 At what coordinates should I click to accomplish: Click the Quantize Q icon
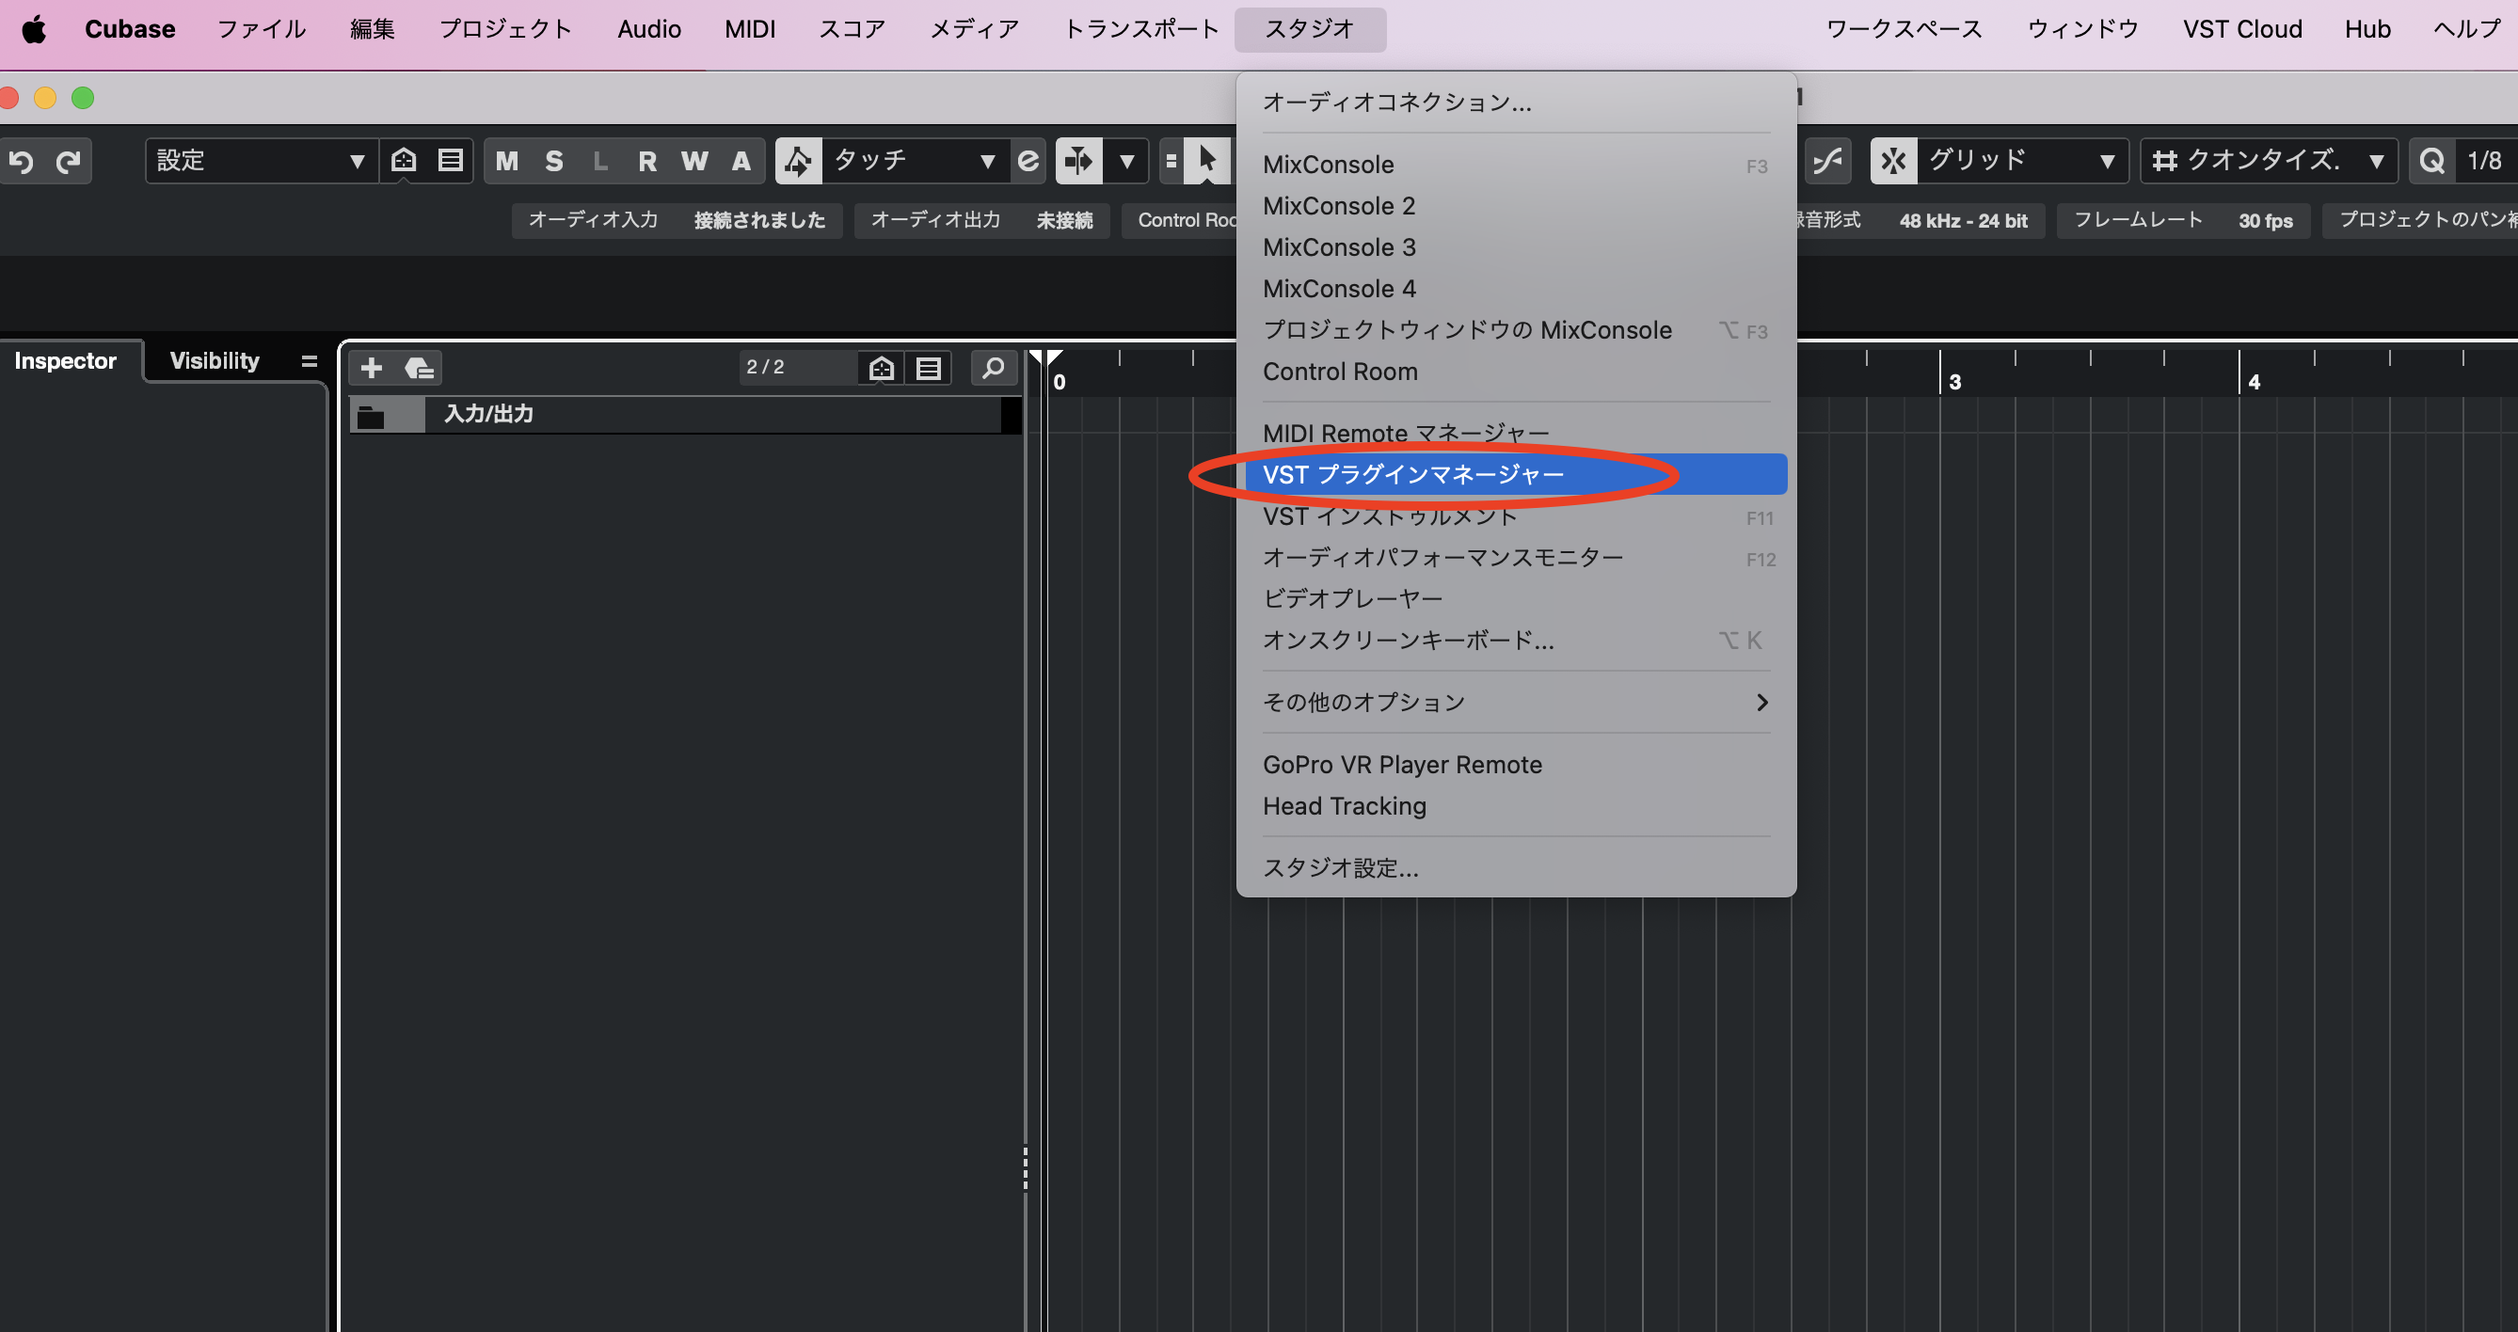point(2432,161)
